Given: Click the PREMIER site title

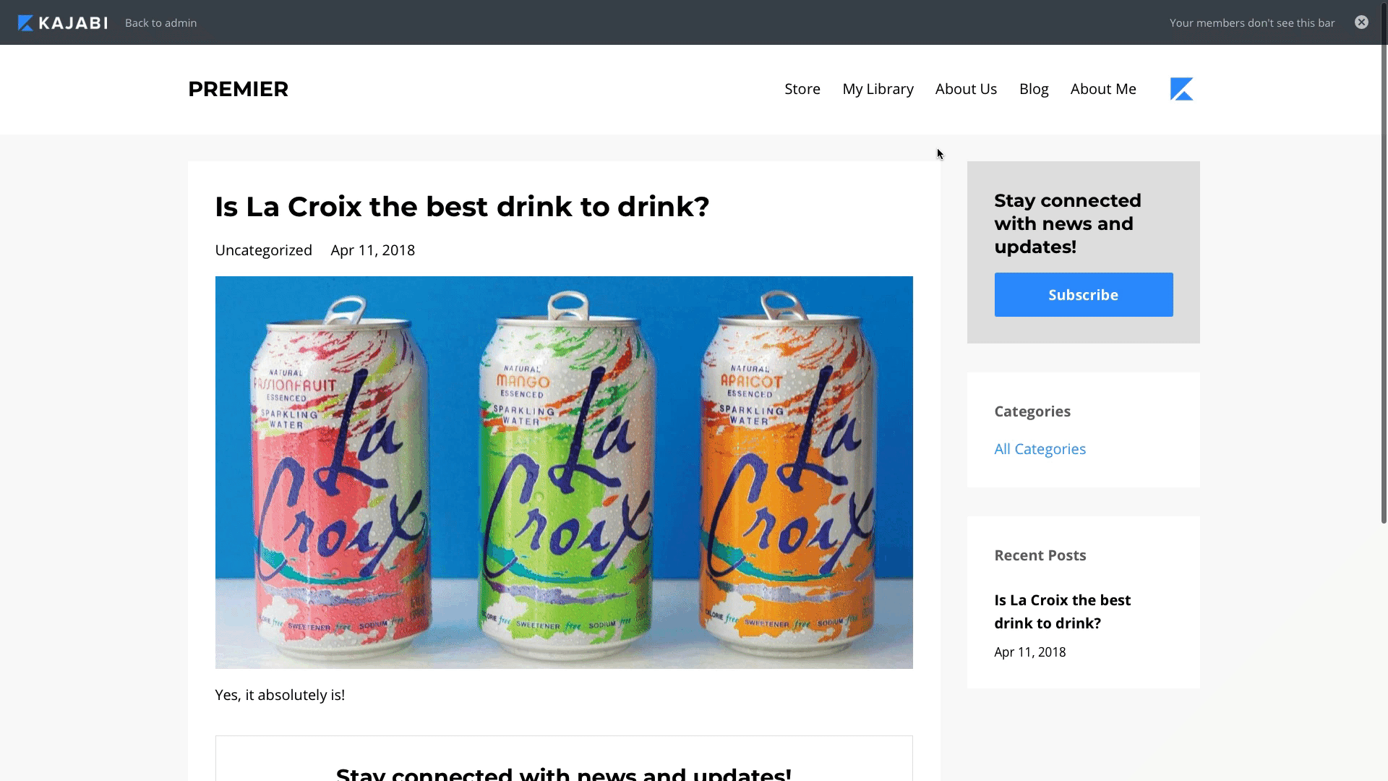Looking at the screenshot, I should [238, 89].
